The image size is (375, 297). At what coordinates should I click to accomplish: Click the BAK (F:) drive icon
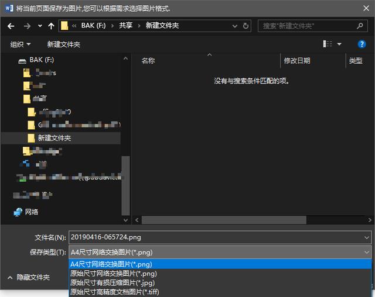(22, 61)
